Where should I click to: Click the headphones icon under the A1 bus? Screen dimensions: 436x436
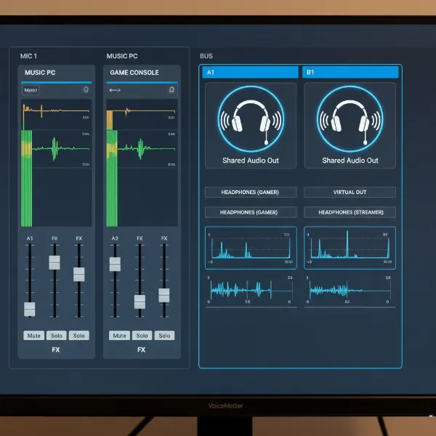coord(251,119)
